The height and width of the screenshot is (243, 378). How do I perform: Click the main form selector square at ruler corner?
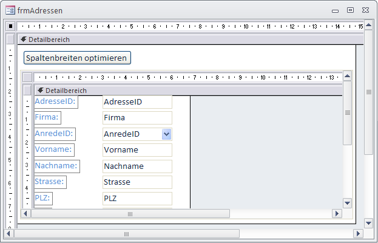point(10,26)
